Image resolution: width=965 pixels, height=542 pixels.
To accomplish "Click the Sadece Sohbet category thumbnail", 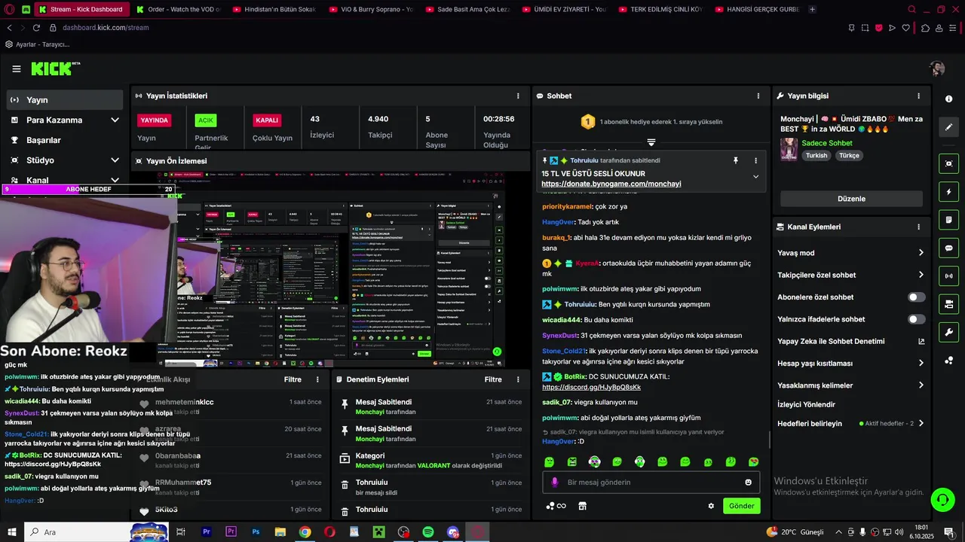I will click(x=789, y=148).
